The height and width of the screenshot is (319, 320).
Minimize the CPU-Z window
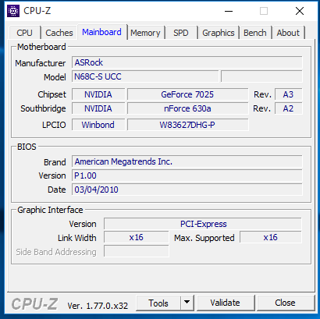click(x=229, y=11)
